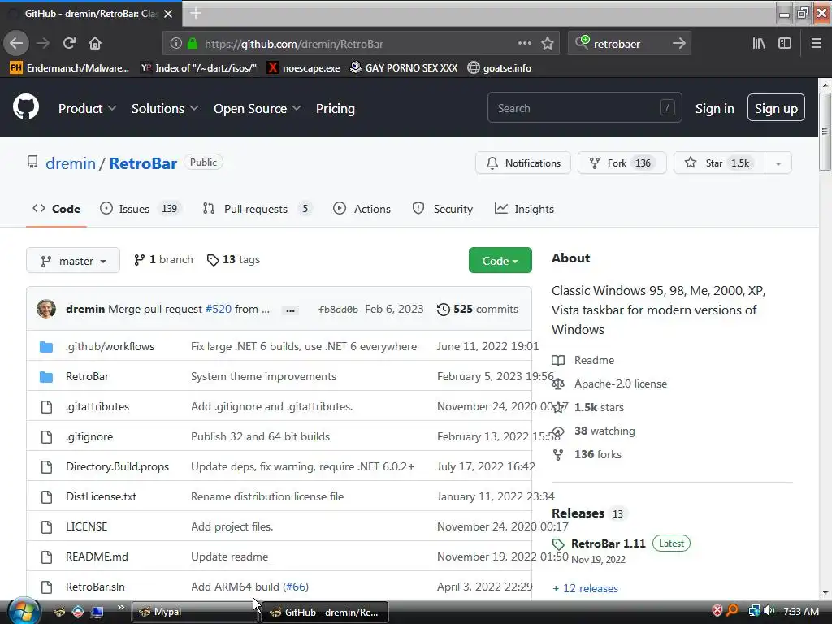
Task: Switch to the Pull requests tab
Action: coord(258,209)
